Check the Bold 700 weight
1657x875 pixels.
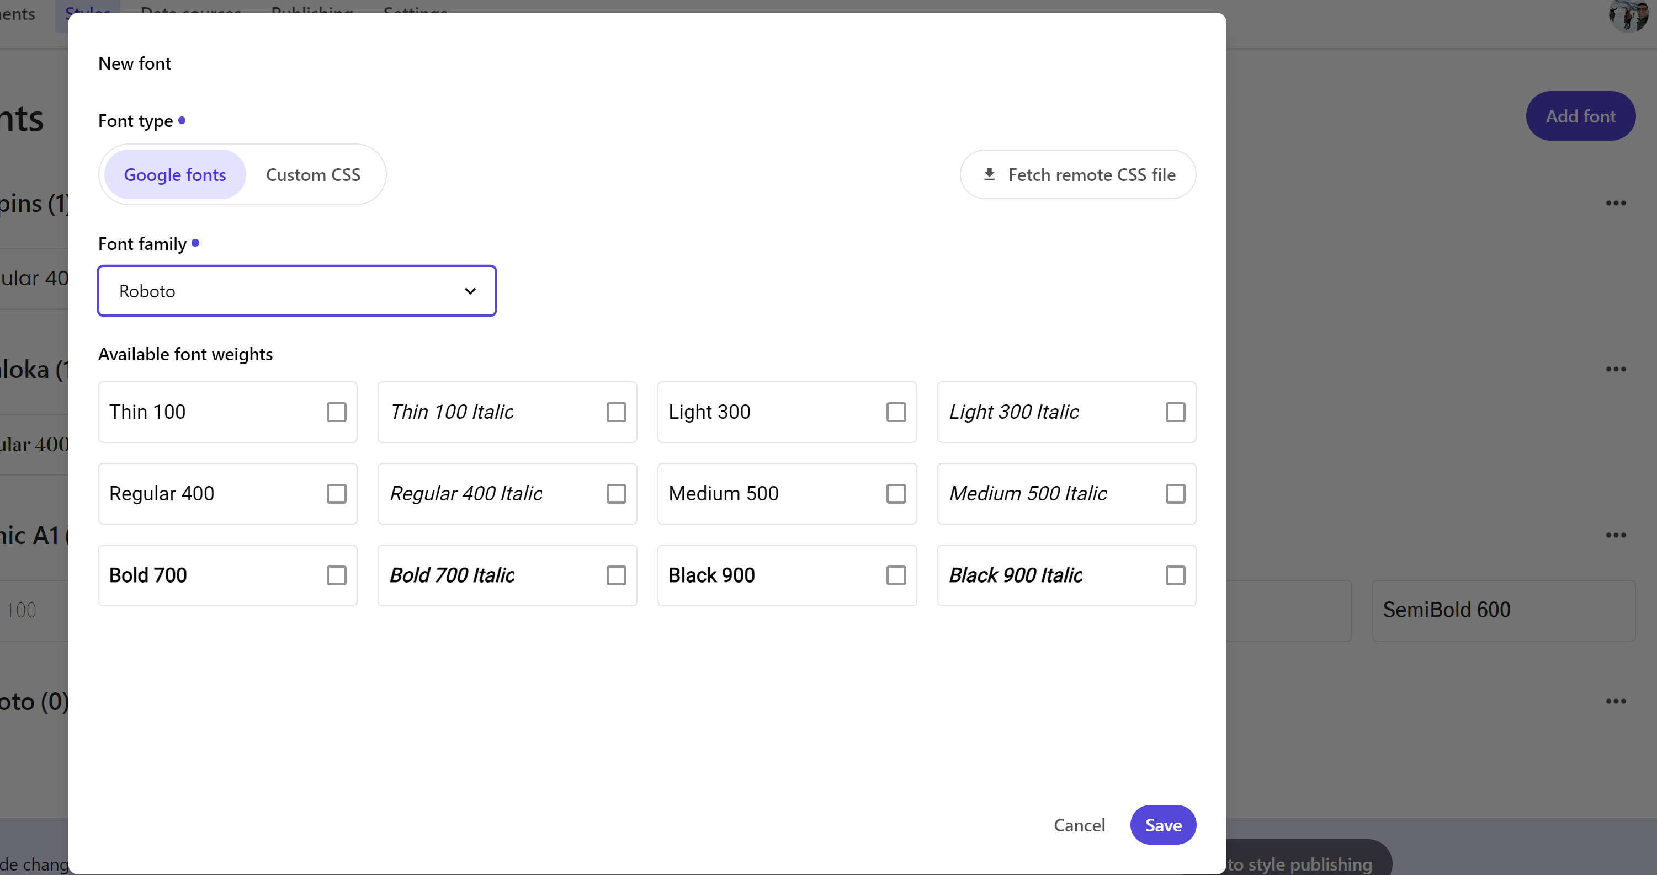click(x=336, y=575)
